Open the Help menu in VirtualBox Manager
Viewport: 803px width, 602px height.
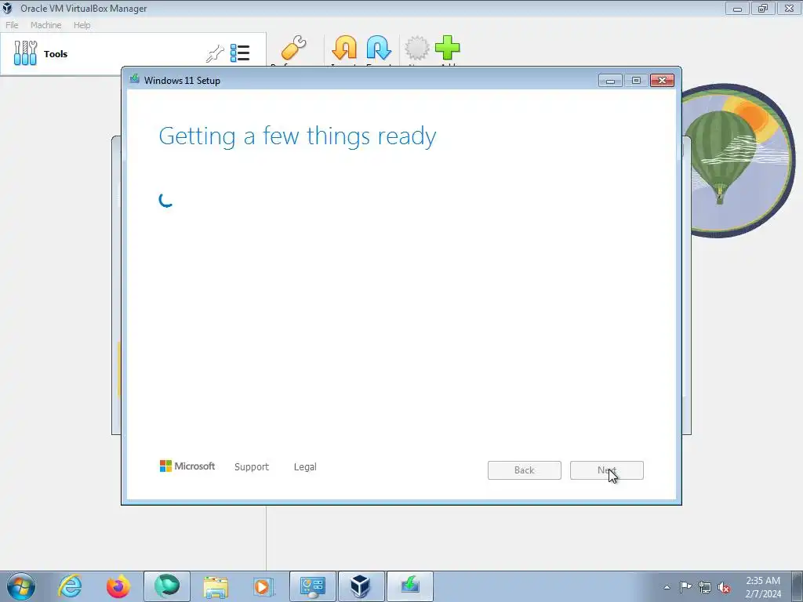click(x=82, y=25)
